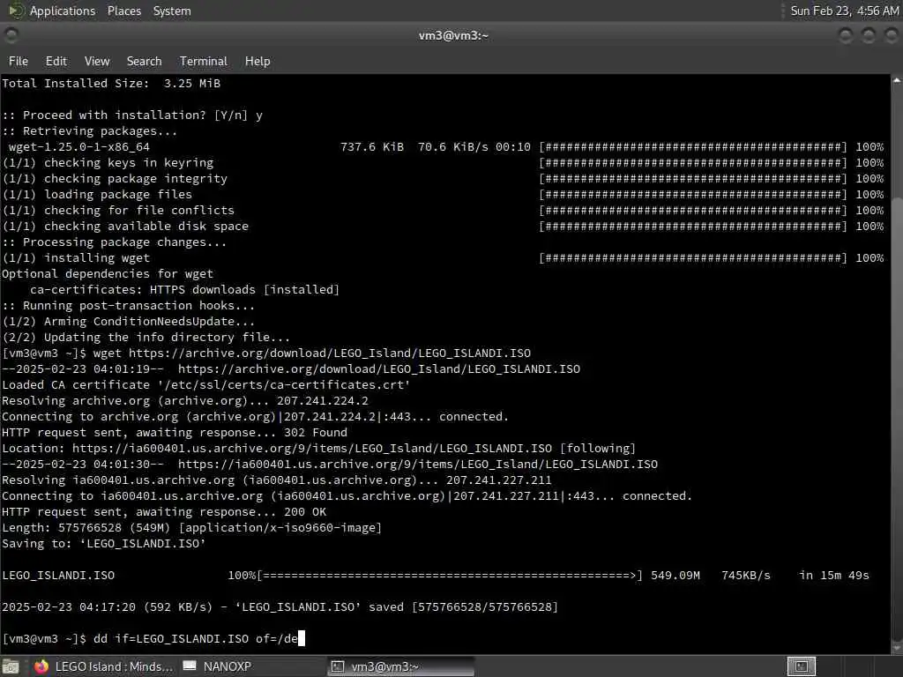This screenshot has width=903, height=677.
Task: Open the Terminal menu
Action: [x=204, y=61]
